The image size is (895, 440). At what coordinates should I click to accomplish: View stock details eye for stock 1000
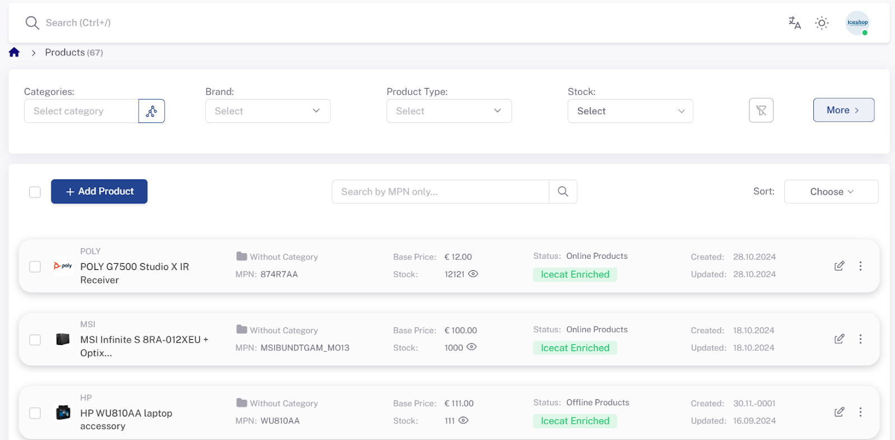(x=472, y=347)
